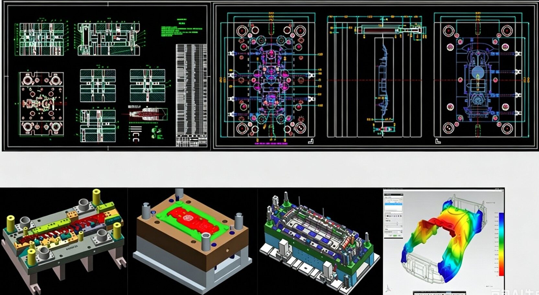
Task: Select the brown mold base with red cavity
Action: 193,241
